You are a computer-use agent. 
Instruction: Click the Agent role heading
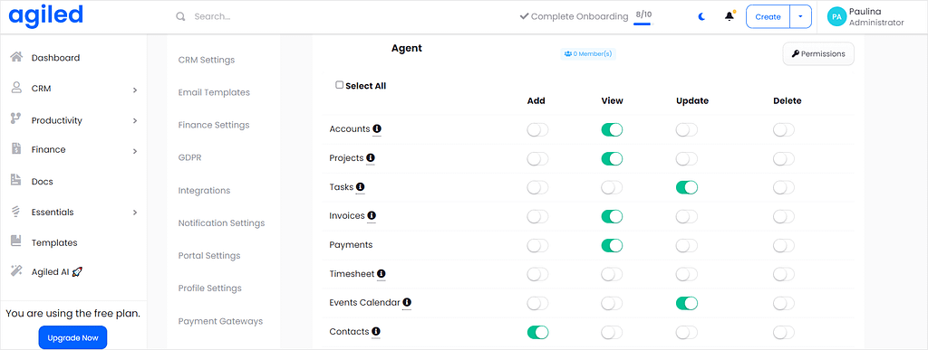click(x=407, y=49)
